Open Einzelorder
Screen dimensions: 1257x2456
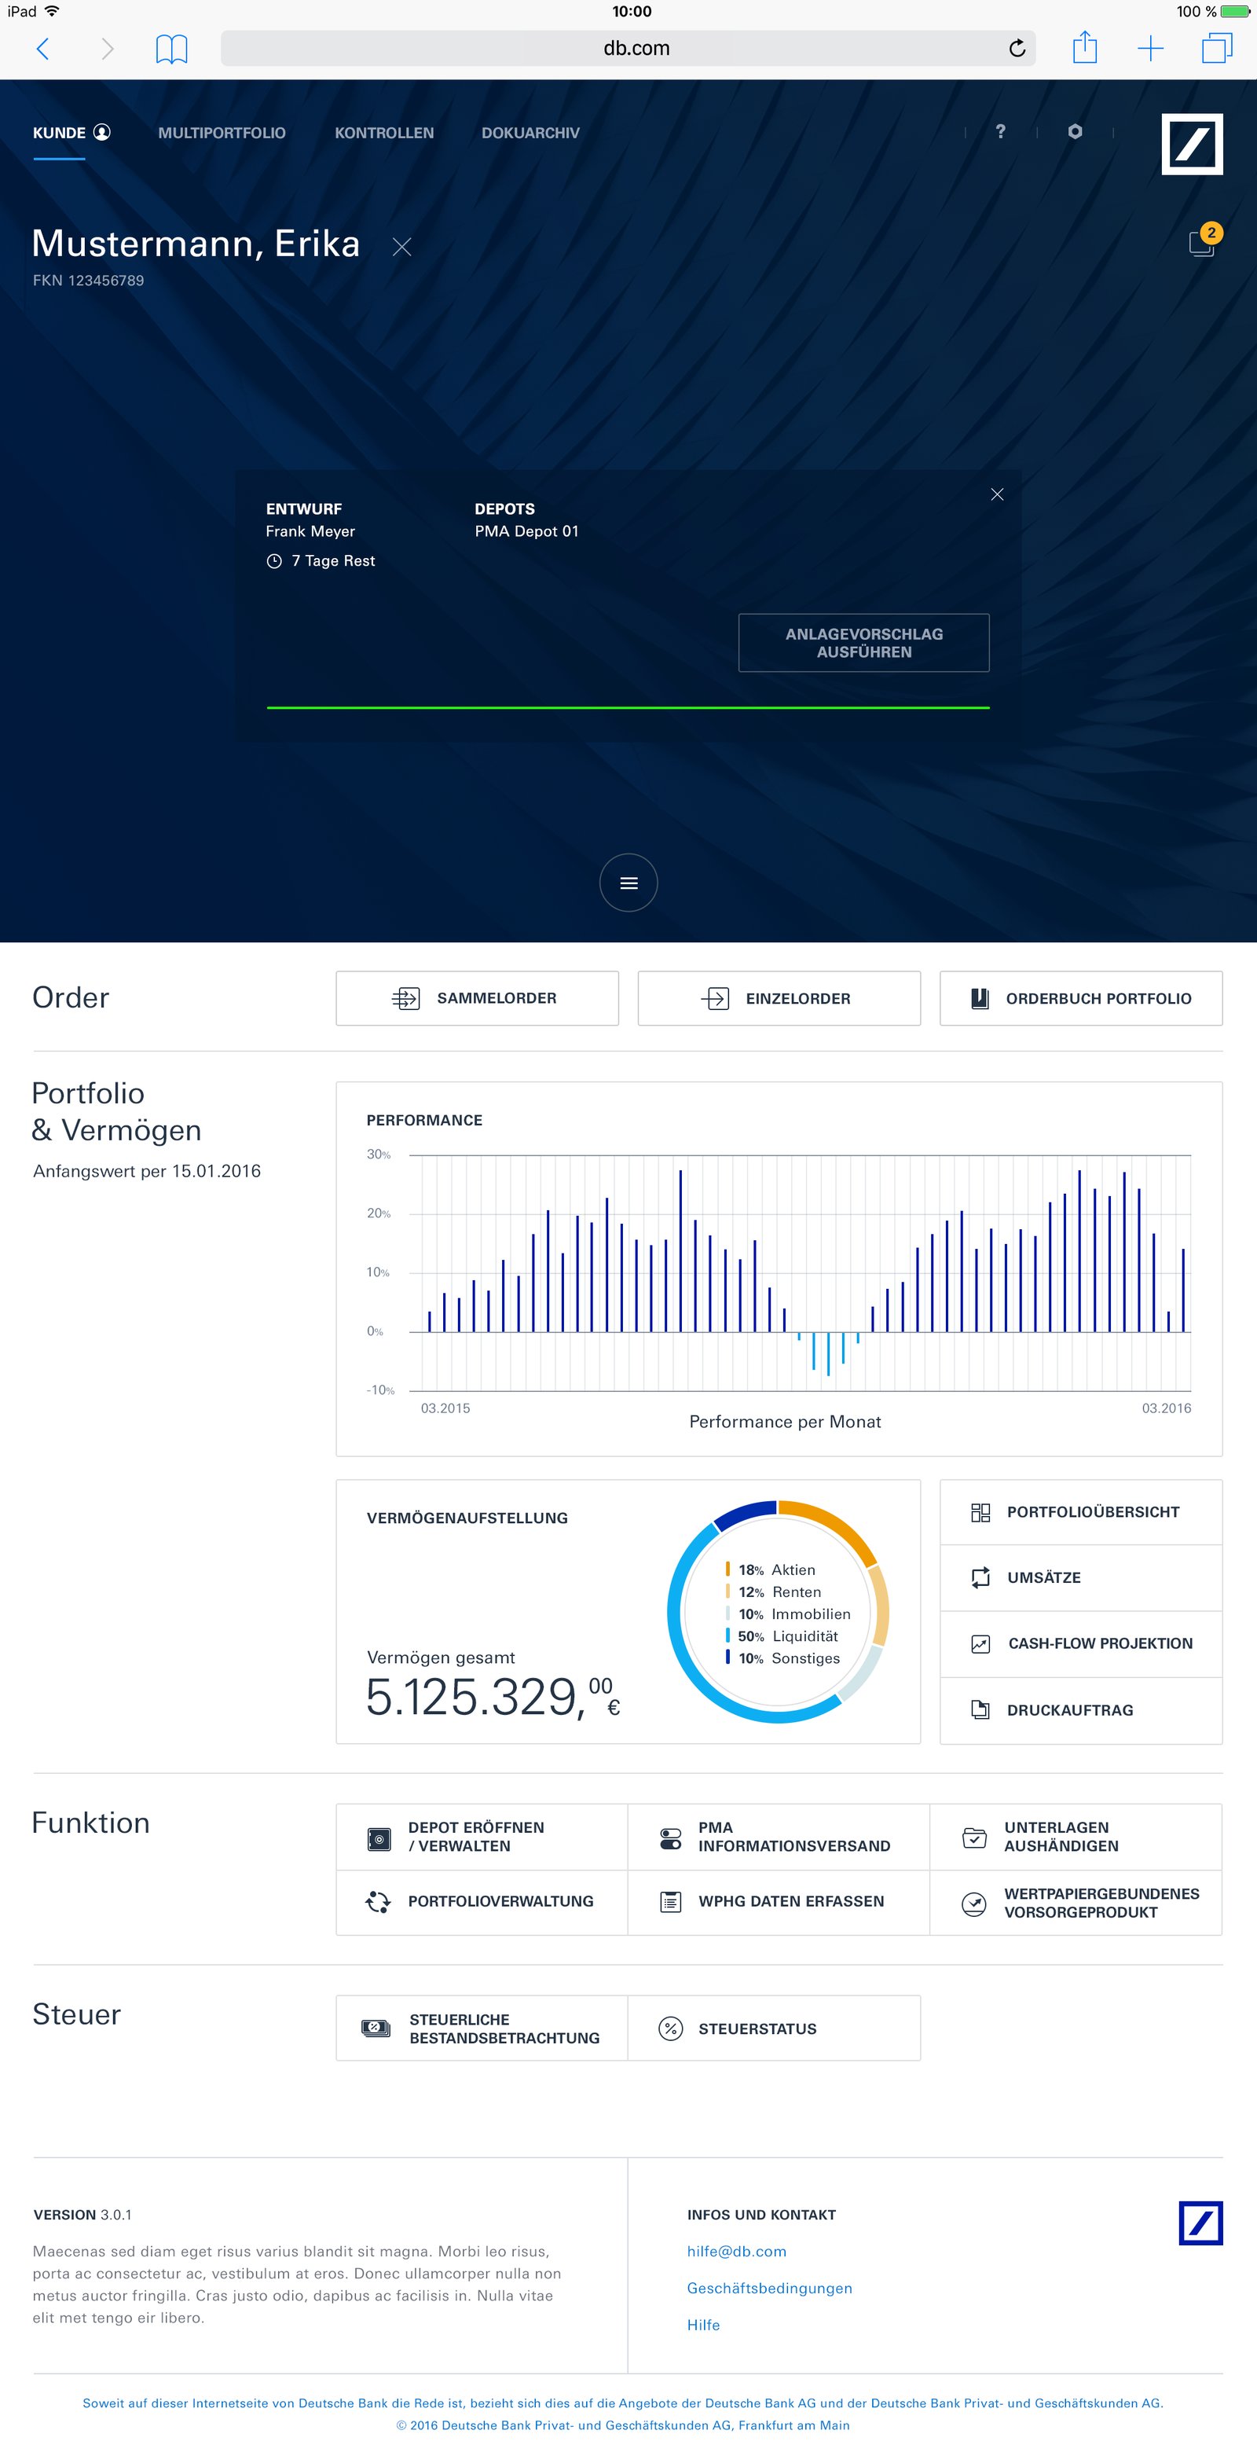(x=779, y=998)
